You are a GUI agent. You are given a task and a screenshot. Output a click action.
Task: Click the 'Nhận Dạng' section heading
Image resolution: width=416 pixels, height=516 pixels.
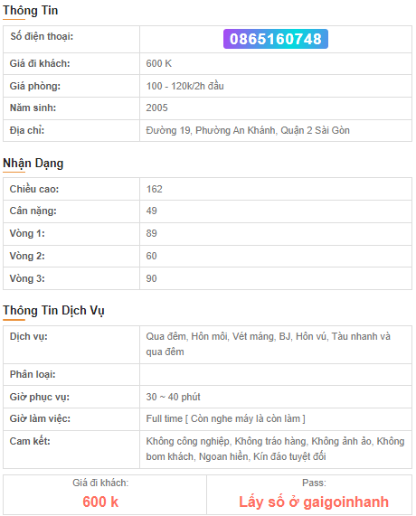(33, 164)
